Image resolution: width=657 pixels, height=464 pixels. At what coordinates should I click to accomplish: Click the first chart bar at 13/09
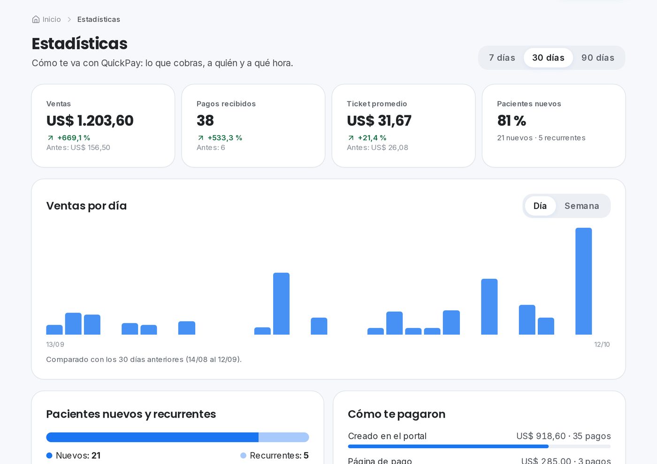(x=54, y=329)
